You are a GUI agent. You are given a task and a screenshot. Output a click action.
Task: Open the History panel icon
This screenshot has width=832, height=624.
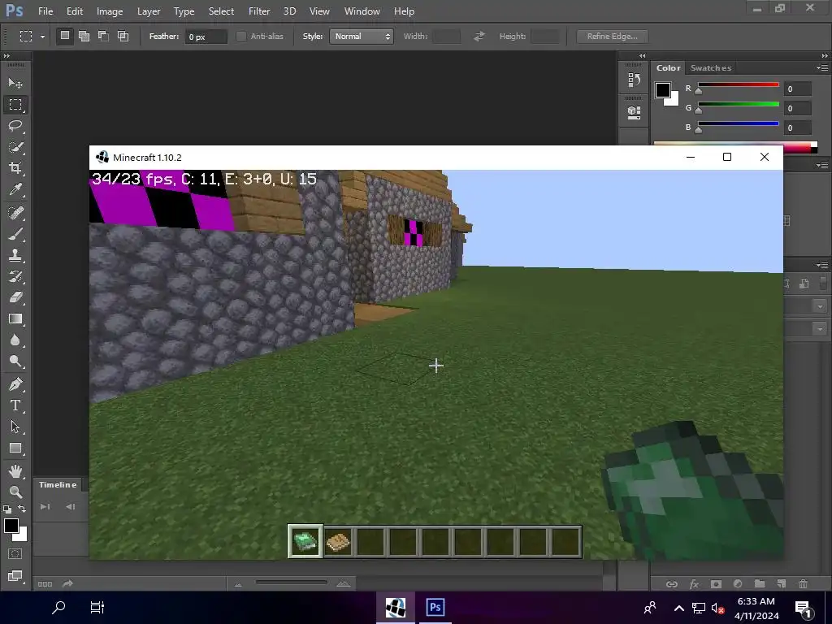634,80
